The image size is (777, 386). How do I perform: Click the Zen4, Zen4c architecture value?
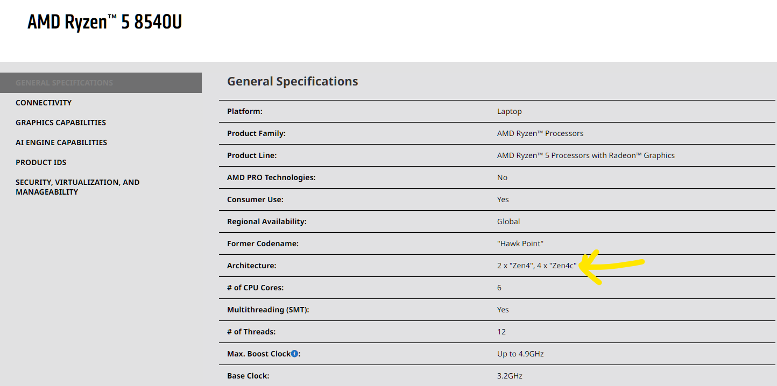536,266
